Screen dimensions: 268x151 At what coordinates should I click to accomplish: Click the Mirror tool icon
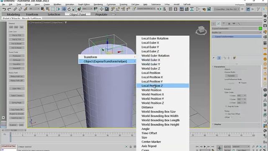159,9
